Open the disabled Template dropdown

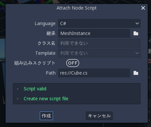click(x=99, y=53)
